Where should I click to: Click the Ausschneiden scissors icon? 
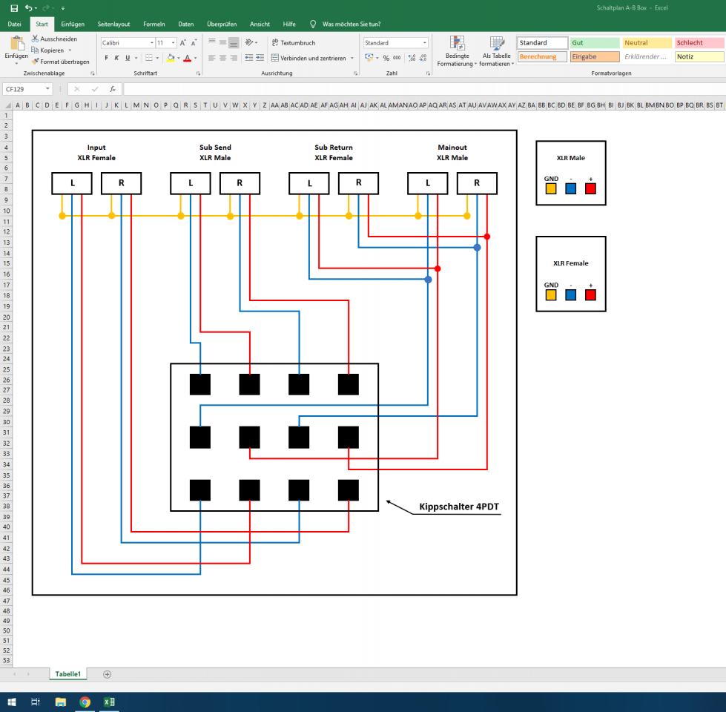[35, 39]
